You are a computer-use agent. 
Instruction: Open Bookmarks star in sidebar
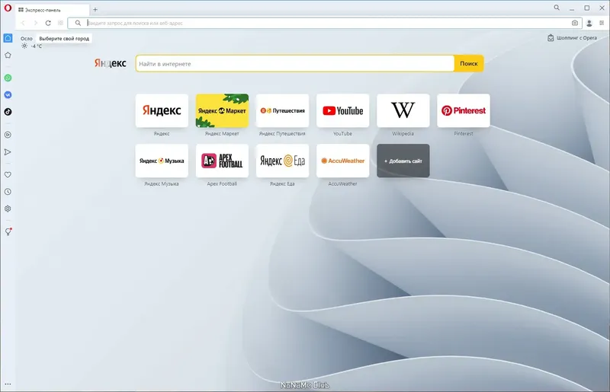point(8,55)
